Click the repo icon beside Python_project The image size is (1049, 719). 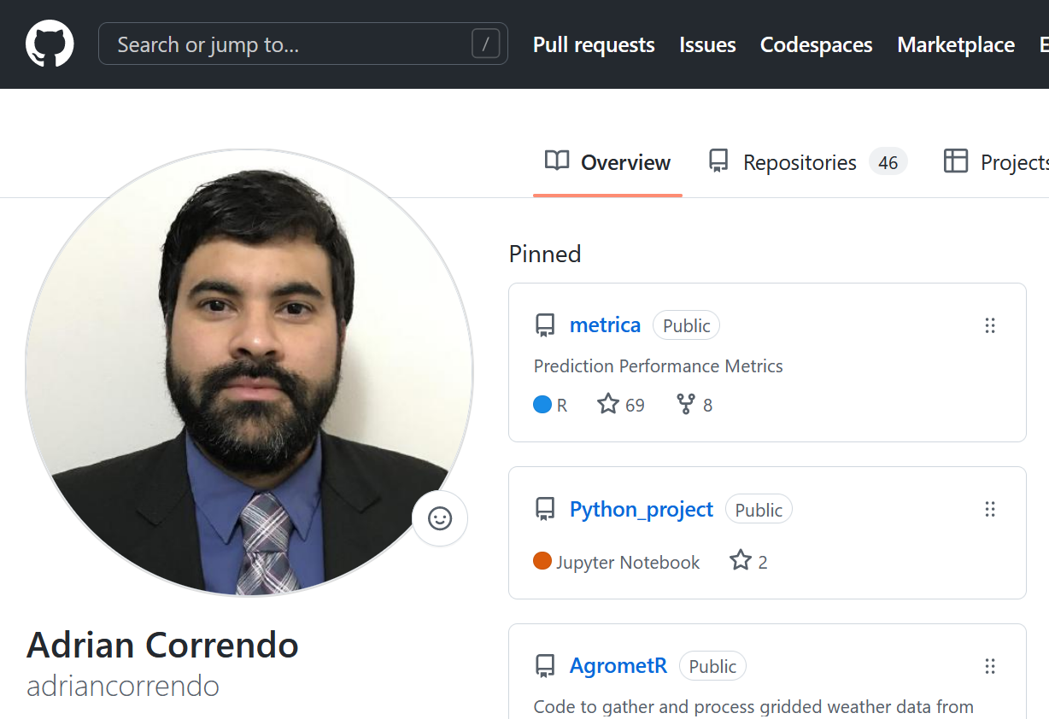tap(544, 510)
